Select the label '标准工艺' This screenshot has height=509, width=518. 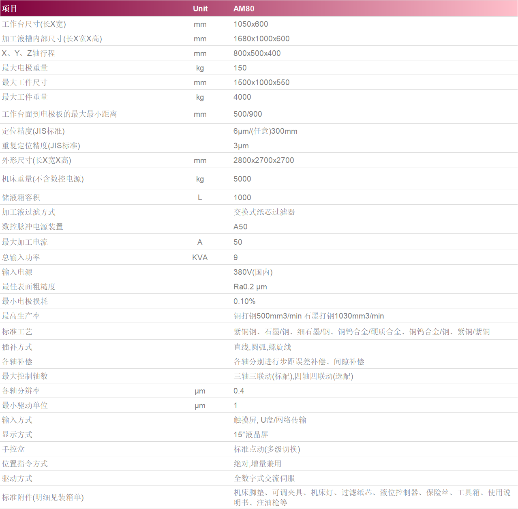click(17, 331)
